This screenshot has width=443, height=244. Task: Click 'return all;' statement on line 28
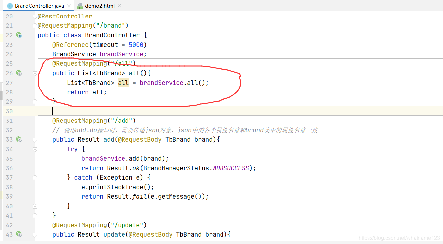[x=87, y=92]
